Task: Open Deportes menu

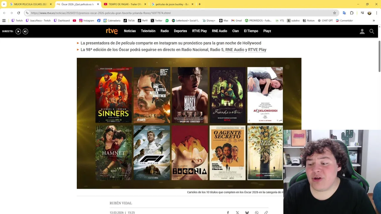Action: [x=180, y=31]
